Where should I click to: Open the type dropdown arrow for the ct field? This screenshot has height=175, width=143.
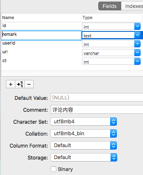tap(137, 61)
